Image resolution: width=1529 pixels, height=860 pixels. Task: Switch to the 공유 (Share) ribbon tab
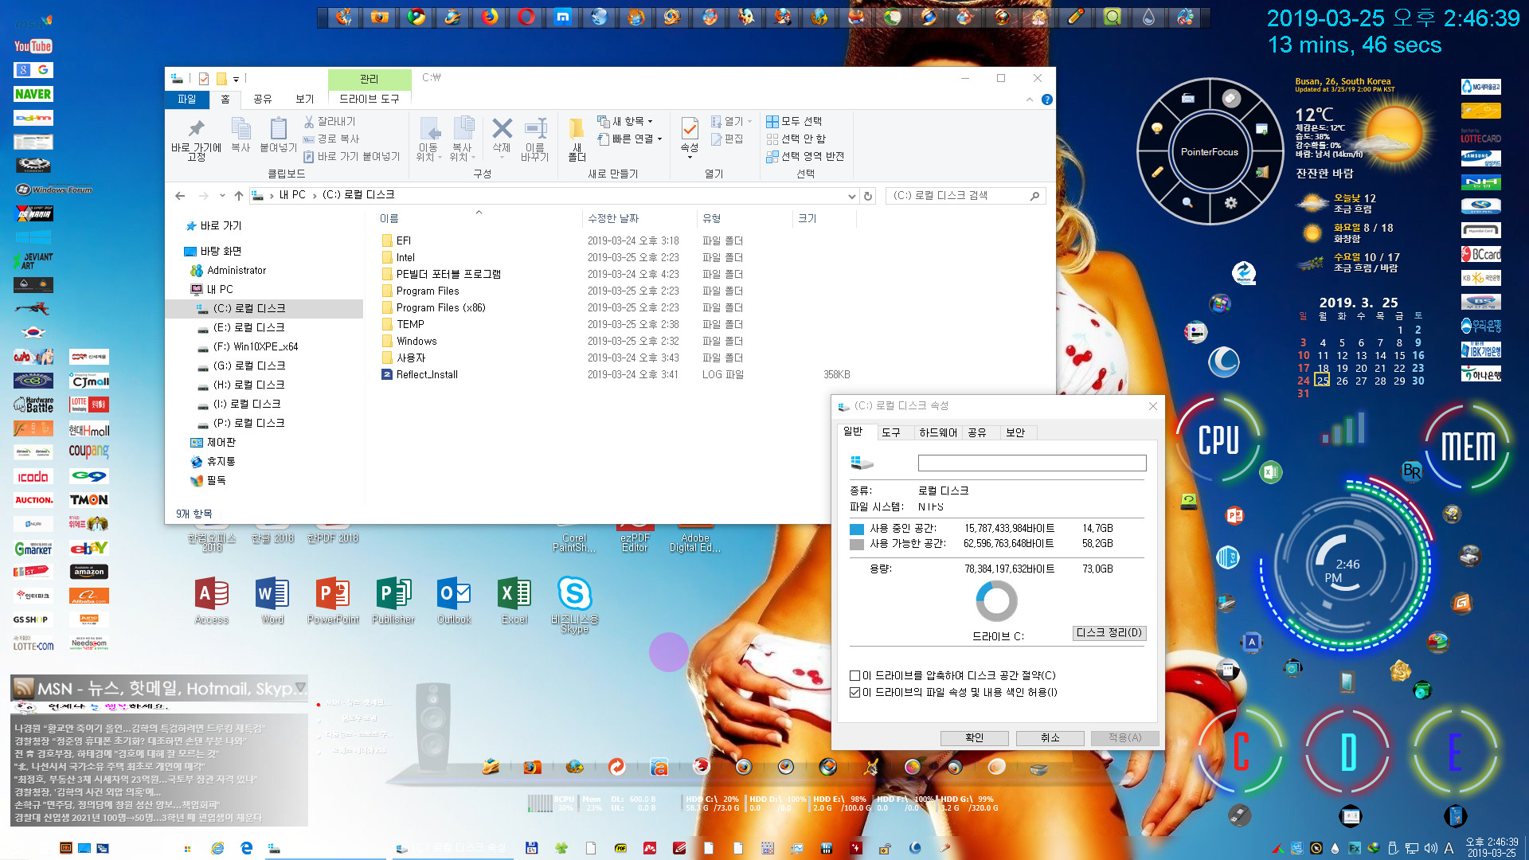pos(263,99)
